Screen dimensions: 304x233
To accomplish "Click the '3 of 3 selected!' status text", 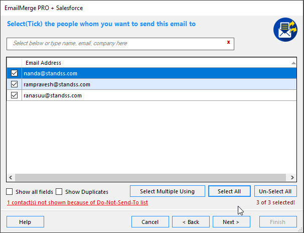I will coord(275,202).
